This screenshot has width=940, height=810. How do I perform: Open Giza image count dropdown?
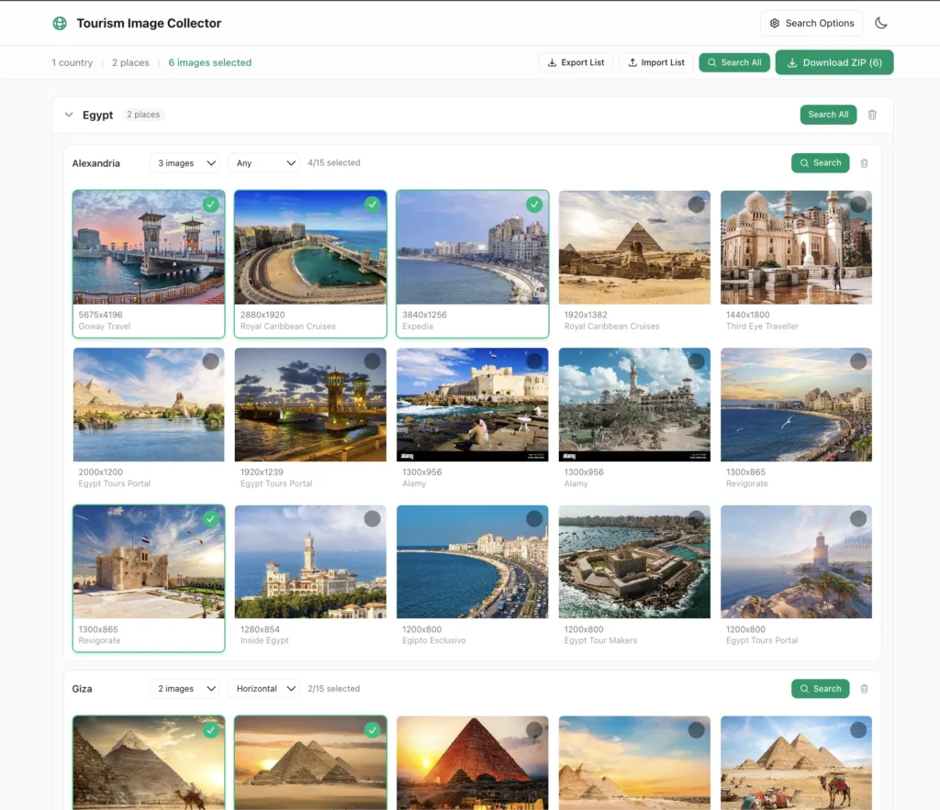(x=185, y=688)
